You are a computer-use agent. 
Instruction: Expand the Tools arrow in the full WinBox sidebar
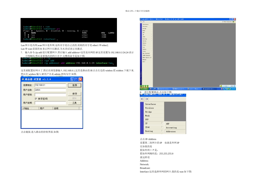pos(152,51)
